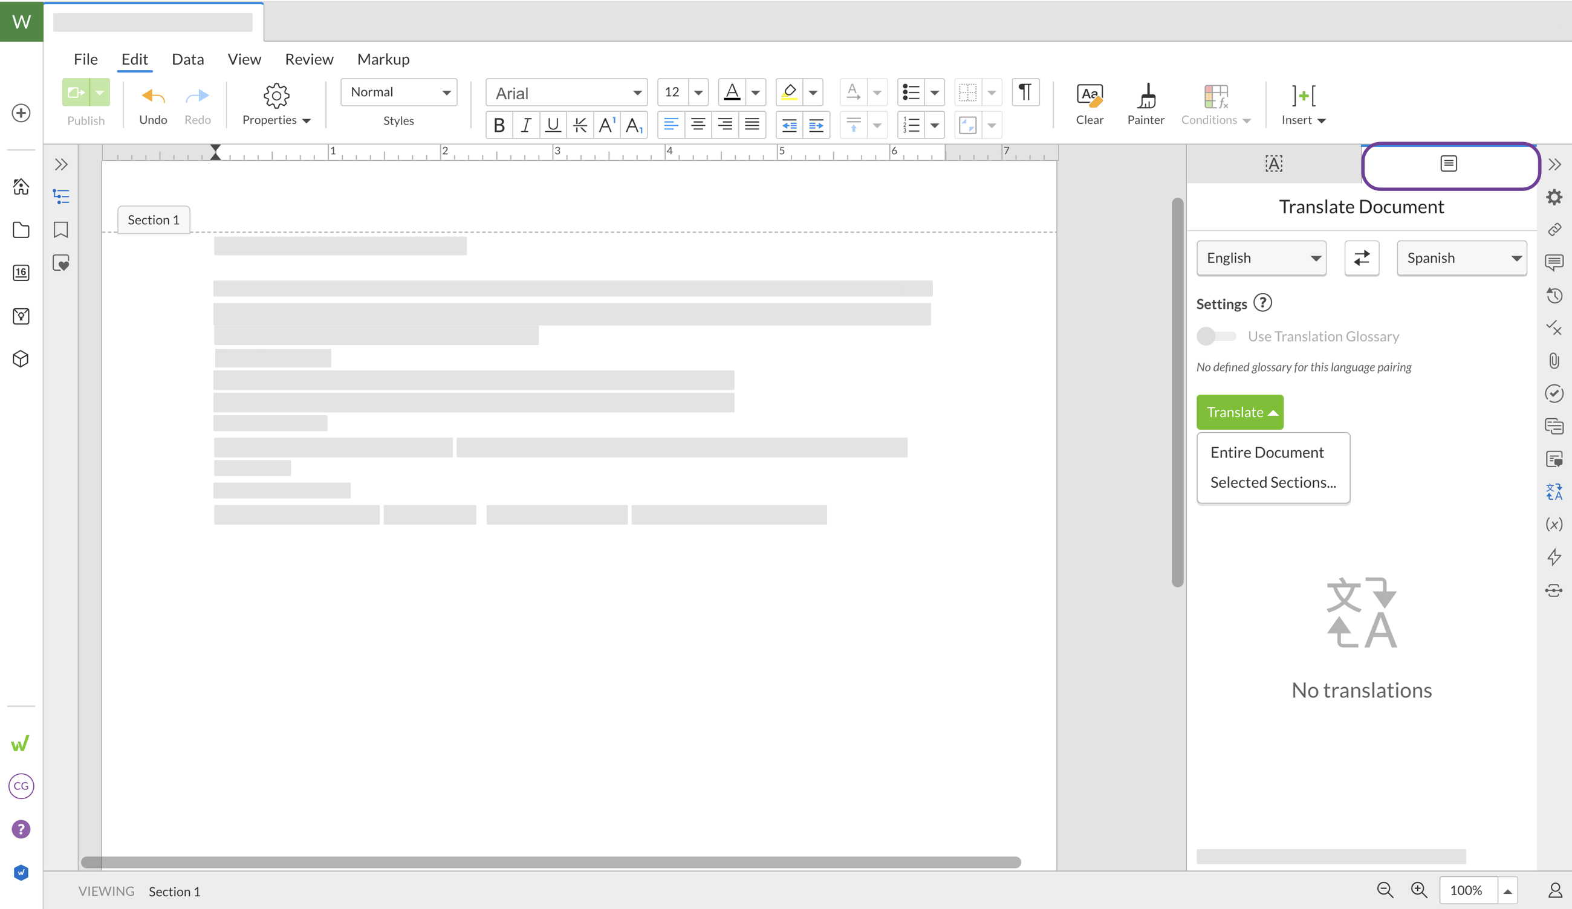Open the Spanish target language dropdown
This screenshot has width=1572, height=909.
point(1461,257)
